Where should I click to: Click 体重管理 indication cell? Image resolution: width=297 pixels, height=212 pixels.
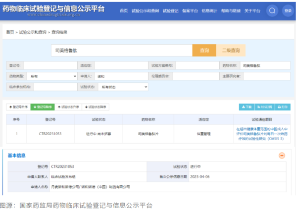point(203,134)
